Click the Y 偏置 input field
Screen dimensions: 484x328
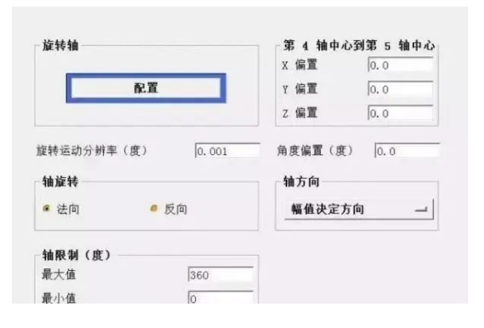(400, 89)
